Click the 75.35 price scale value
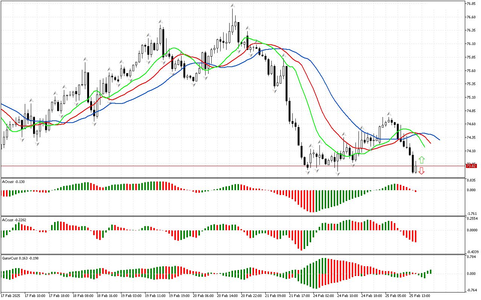This screenshot has height=300, width=481. point(471,84)
